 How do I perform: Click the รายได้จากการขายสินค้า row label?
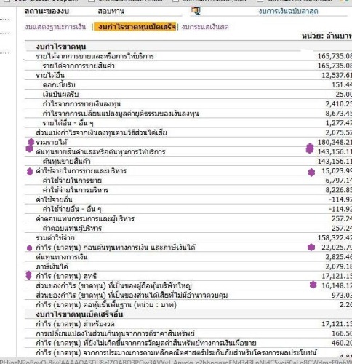coord(79,66)
